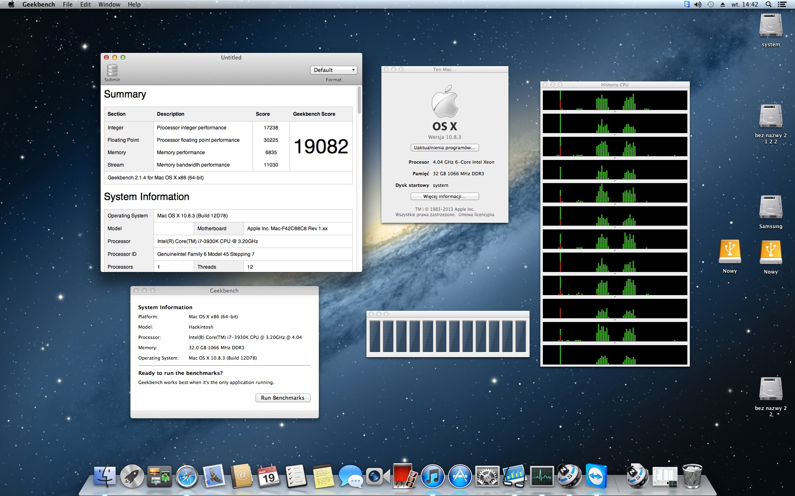This screenshot has height=496, width=795.
Task: Open the volume control in menu bar
Action: click(x=698, y=5)
